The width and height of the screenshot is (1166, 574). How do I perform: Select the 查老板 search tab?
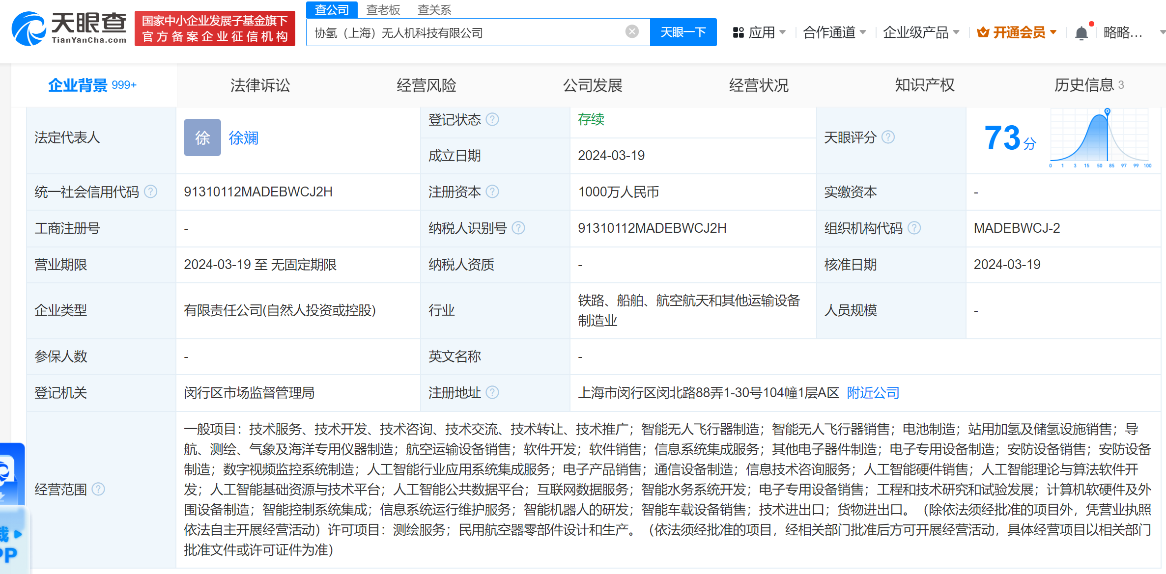(383, 9)
